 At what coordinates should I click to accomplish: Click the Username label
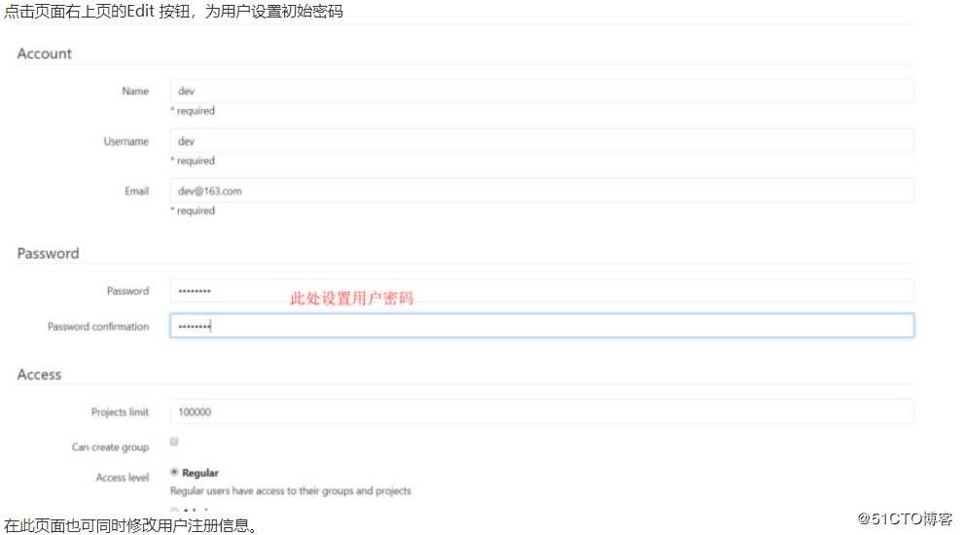pyautogui.click(x=125, y=141)
